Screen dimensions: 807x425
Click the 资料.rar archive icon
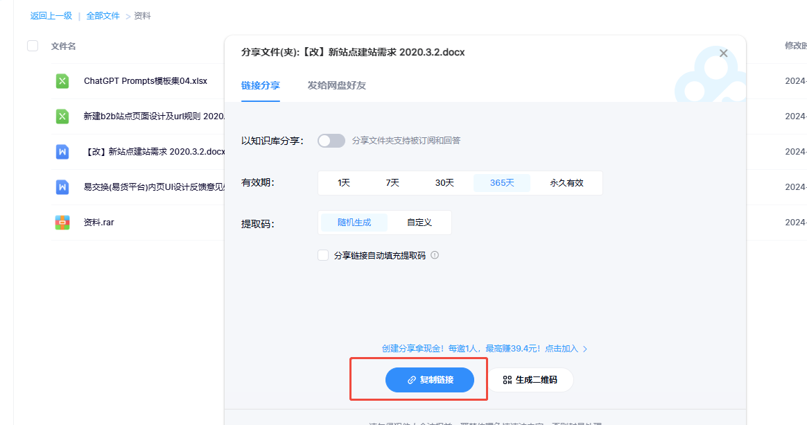point(62,223)
